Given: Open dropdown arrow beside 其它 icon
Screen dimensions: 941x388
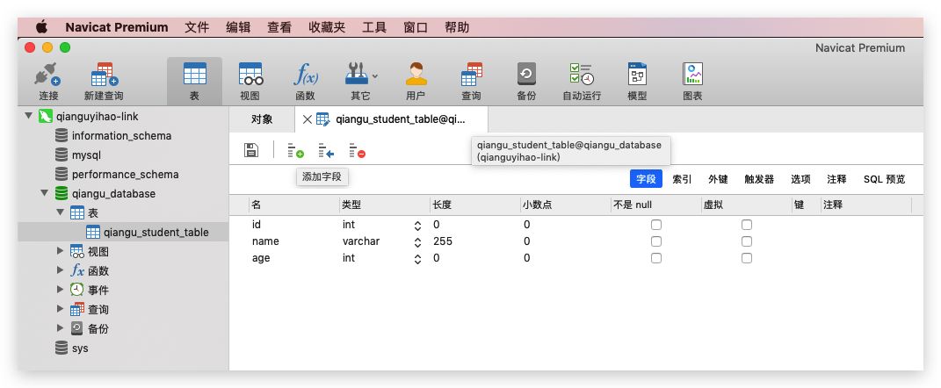Looking at the screenshot, I should pos(375,75).
